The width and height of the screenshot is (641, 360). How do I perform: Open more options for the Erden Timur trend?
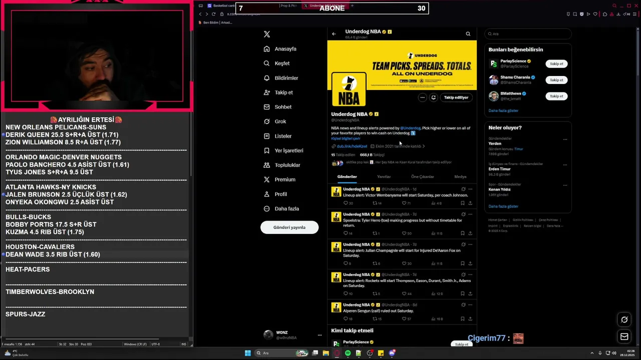[x=565, y=164]
